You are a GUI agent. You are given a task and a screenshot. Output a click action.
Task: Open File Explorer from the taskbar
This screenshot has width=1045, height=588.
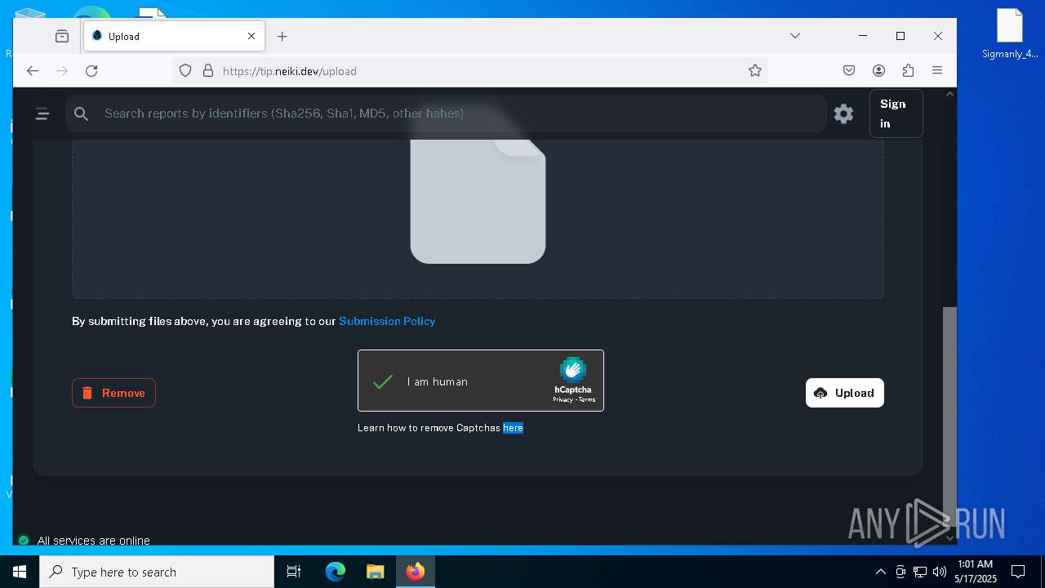coord(375,572)
